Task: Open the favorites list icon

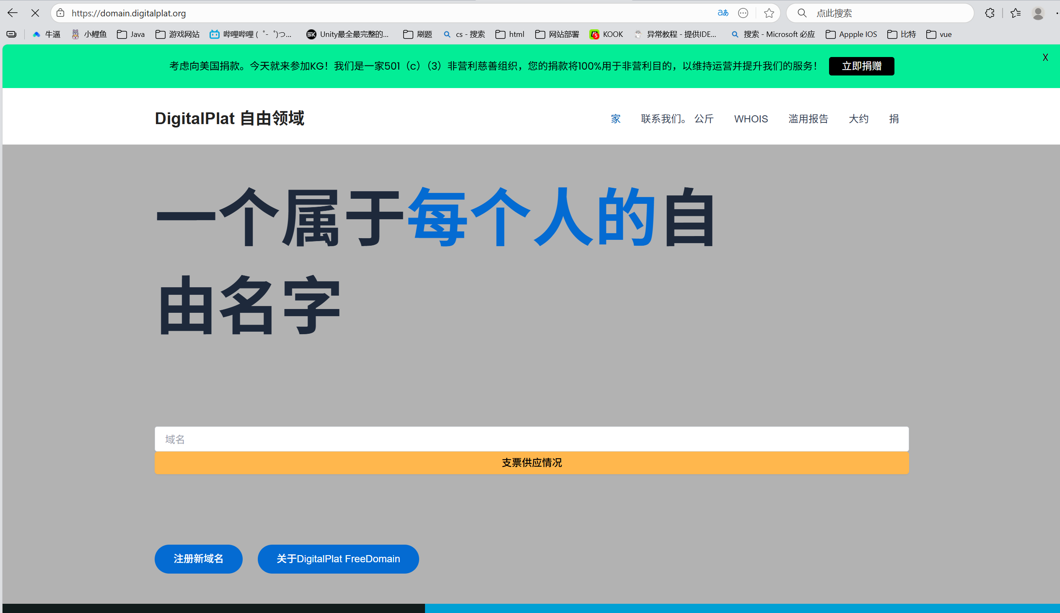Action: coord(1016,13)
